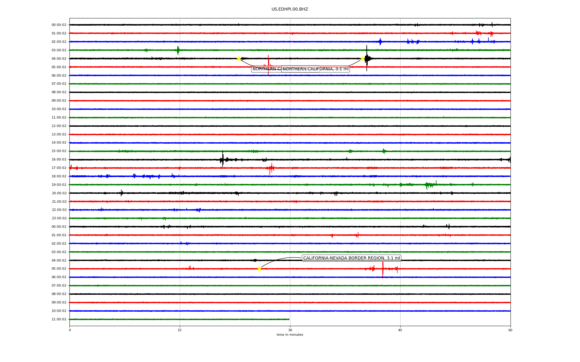Screen dimensions: 580x362
Task: Click the left yellow star on the 04:00:02 black trace
Action: 239,59
